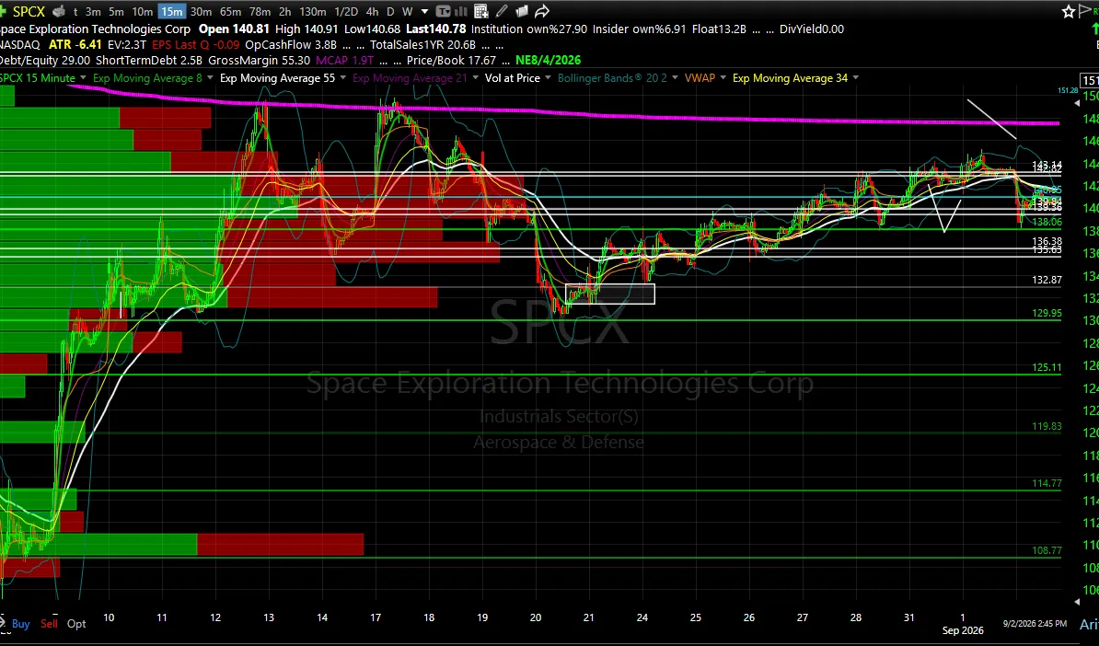Image resolution: width=1099 pixels, height=646 pixels.
Task: Click the copy pages icon in toolbar
Action: click(522, 11)
